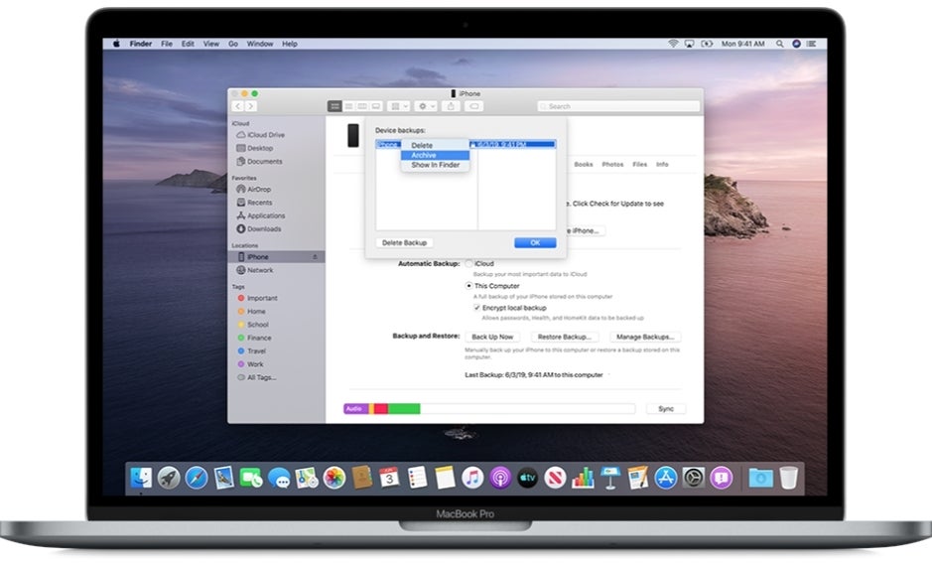Open the Trash in the Dock

(789, 478)
